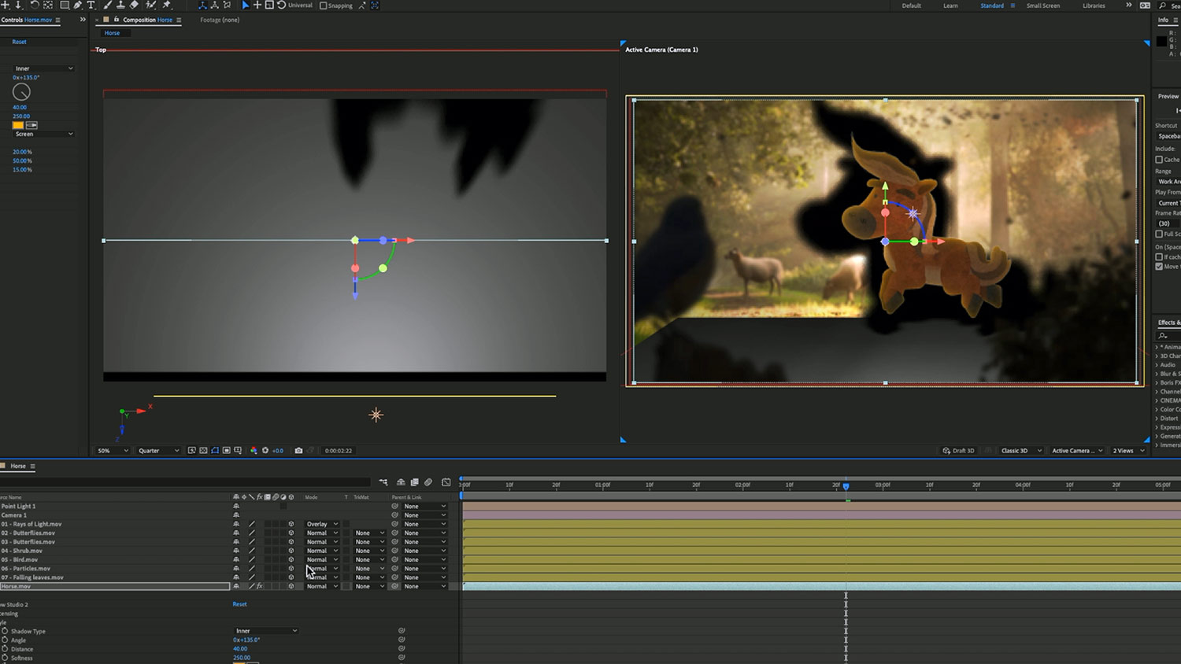Switch to the Learn workspace

click(x=950, y=6)
